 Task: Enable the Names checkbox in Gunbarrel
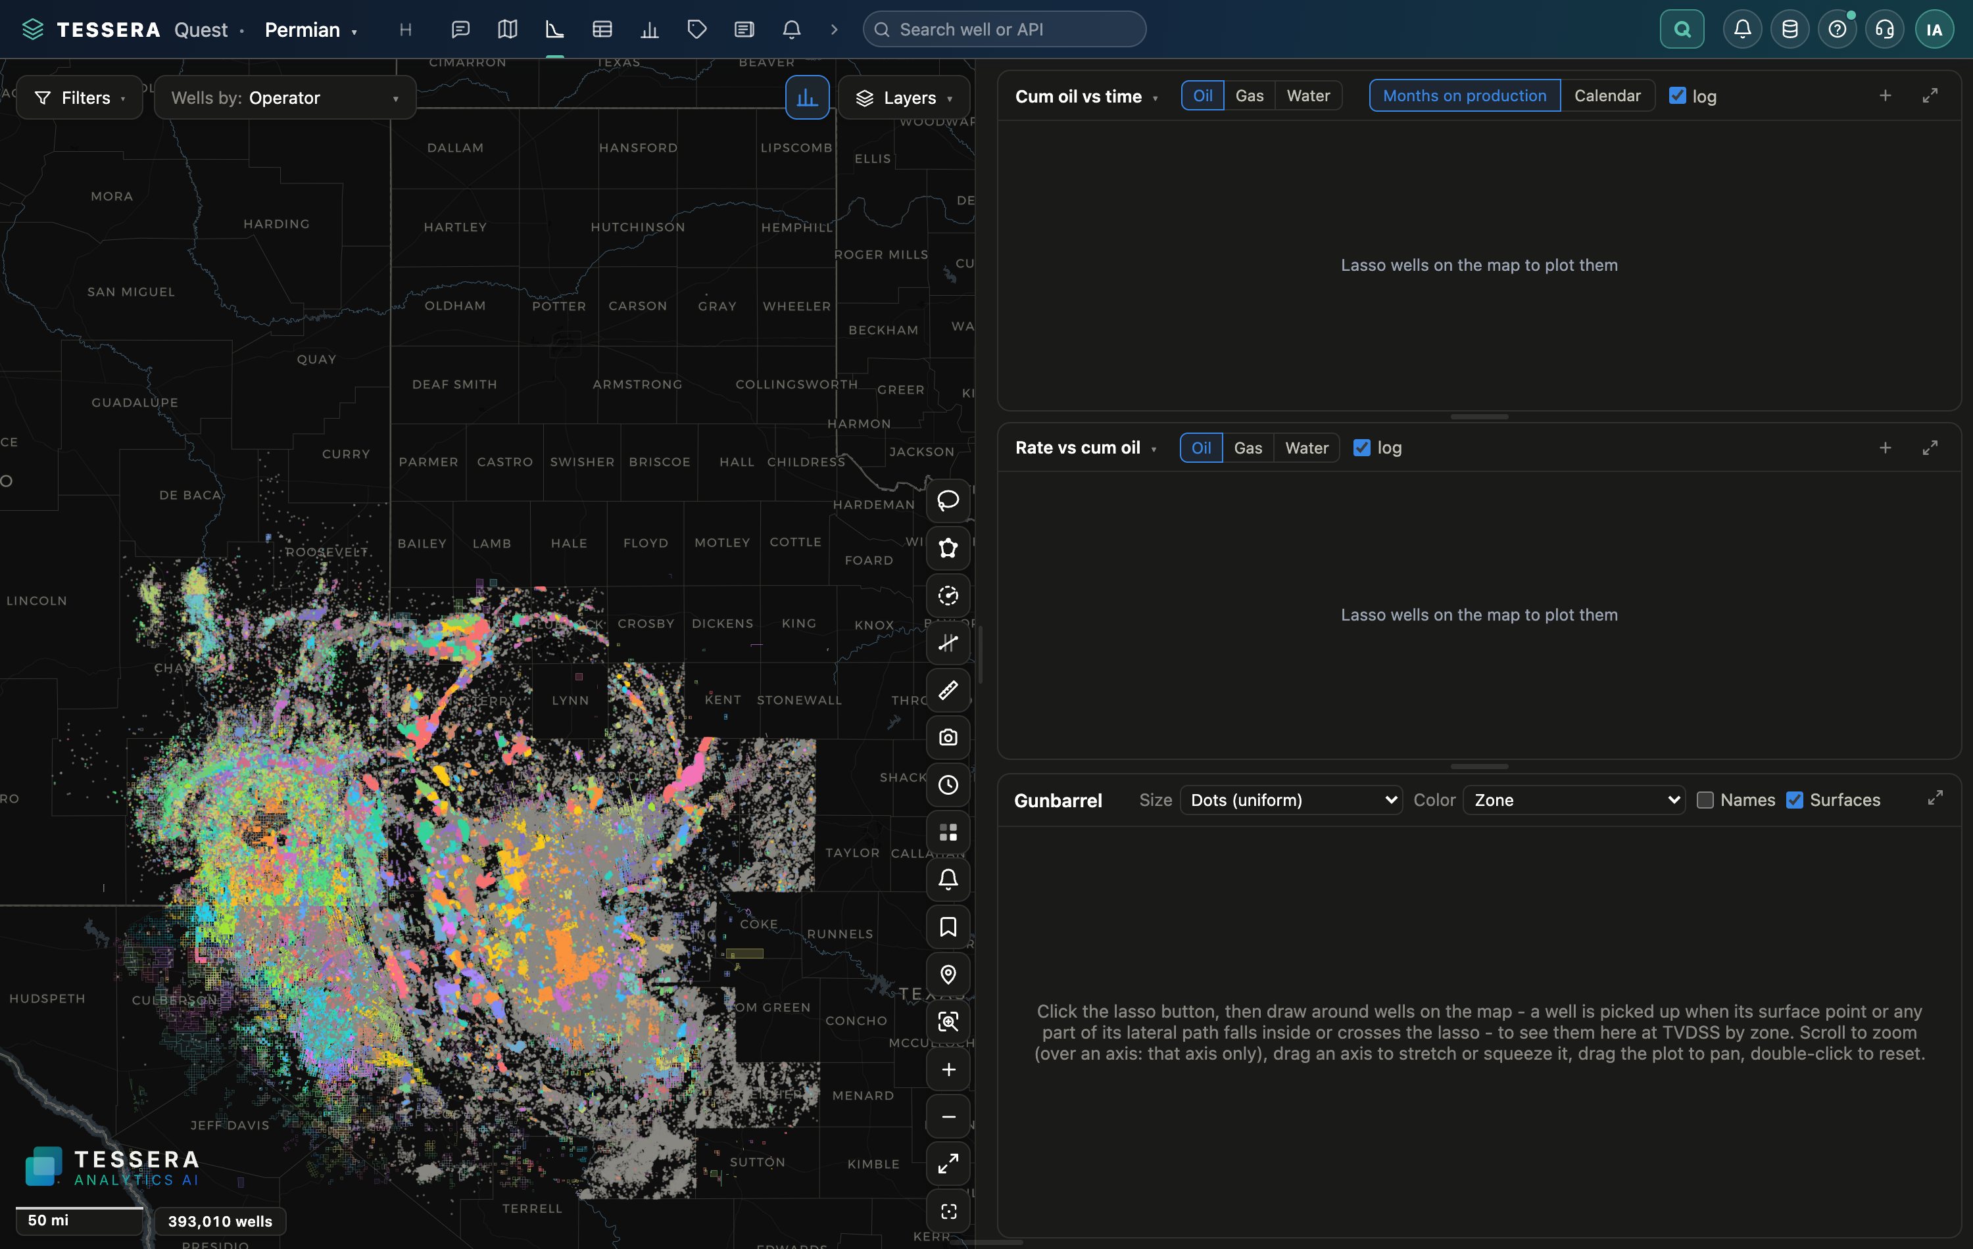click(1705, 800)
